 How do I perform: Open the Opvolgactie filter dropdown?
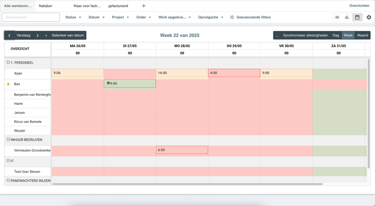(x=210, y=17)
